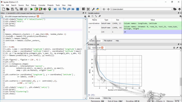
Task: Open Run menu
Action: pos(27,5)
